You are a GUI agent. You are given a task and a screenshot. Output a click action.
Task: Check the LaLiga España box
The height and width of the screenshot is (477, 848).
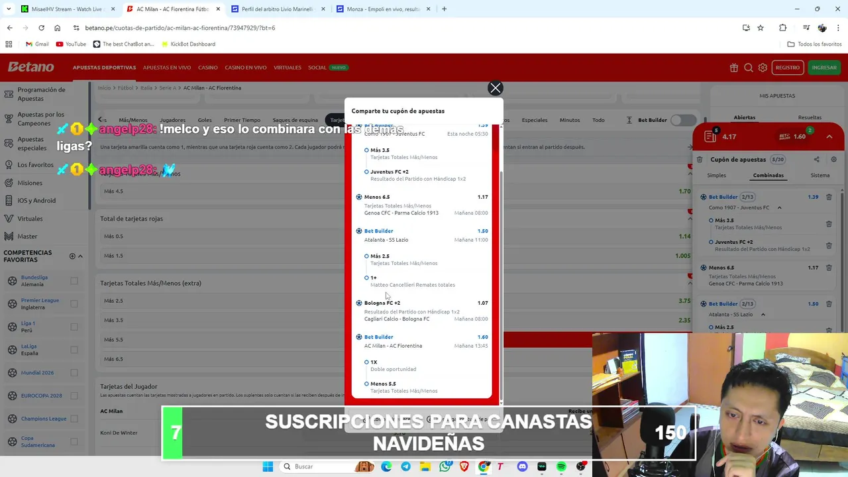(x=74, y=350)
